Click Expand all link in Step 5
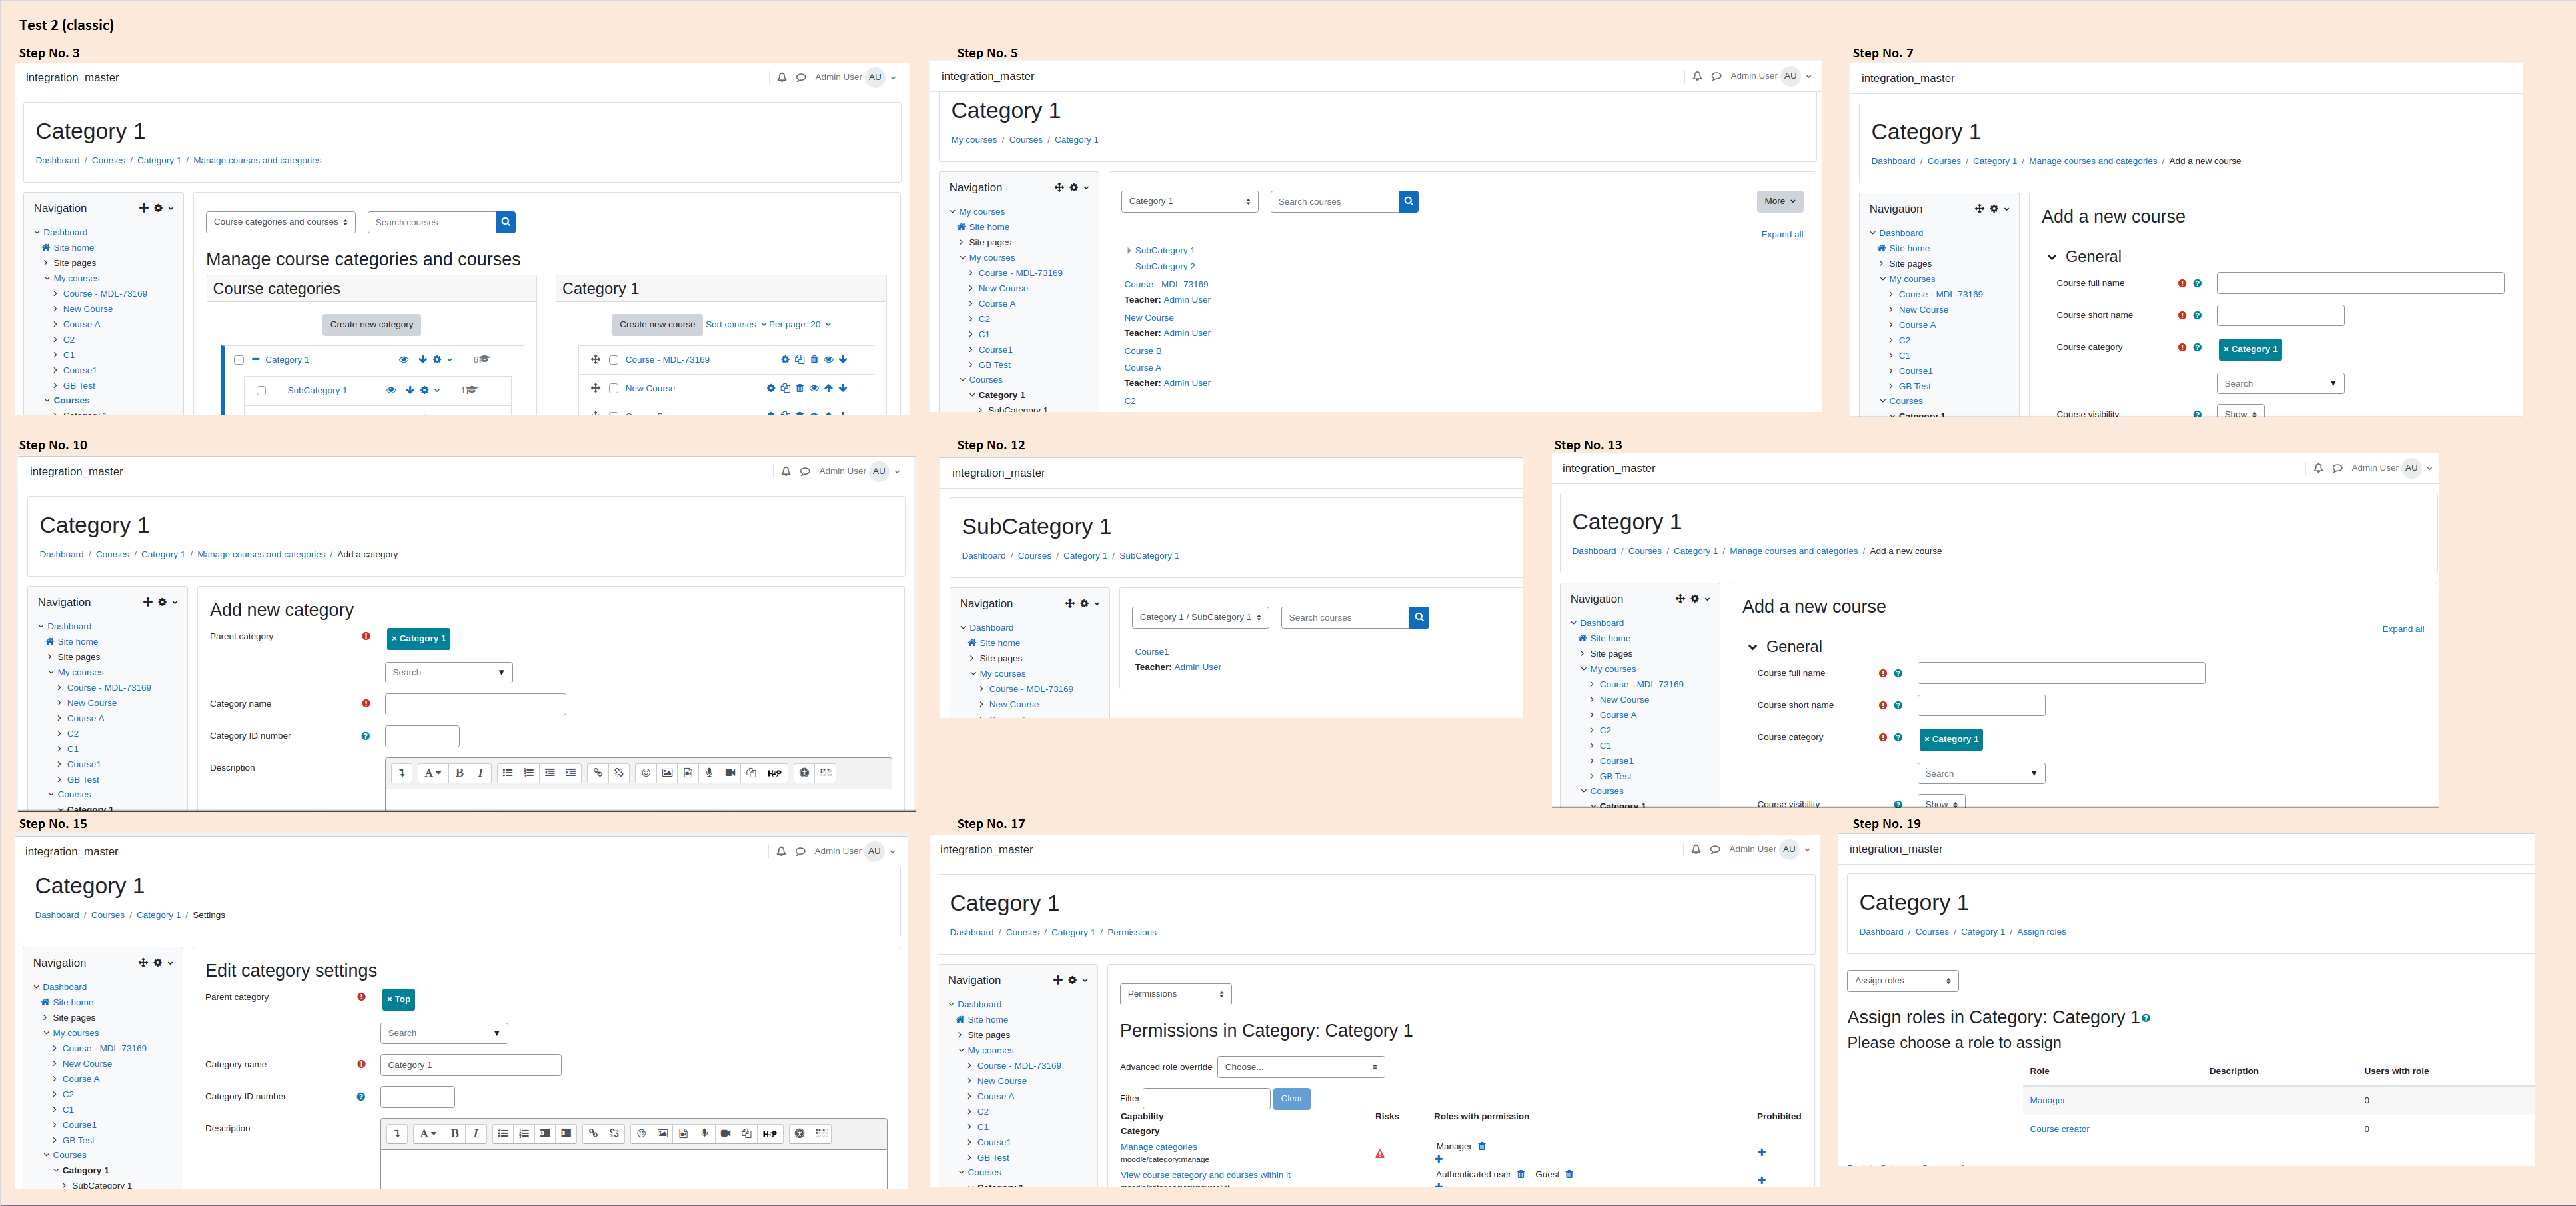 click(x=1782, y=235)
